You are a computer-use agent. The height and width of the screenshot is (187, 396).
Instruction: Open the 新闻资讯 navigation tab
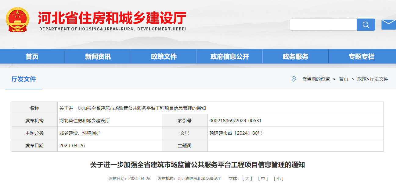(x=98, y=56)
